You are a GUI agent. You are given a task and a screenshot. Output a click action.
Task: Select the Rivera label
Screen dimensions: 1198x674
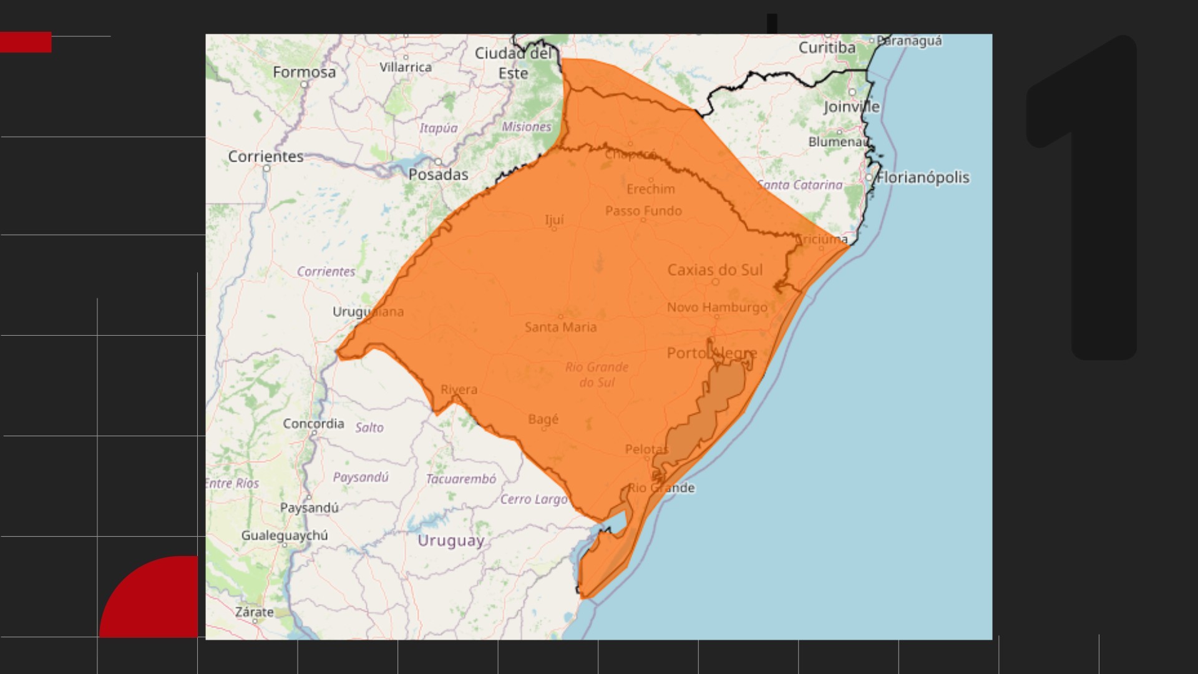(459, 390)
